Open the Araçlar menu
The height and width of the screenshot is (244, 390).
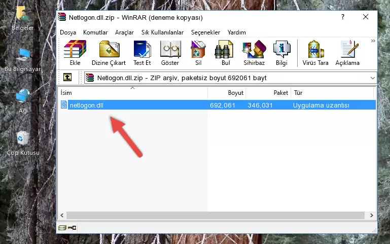click(124, 32)
